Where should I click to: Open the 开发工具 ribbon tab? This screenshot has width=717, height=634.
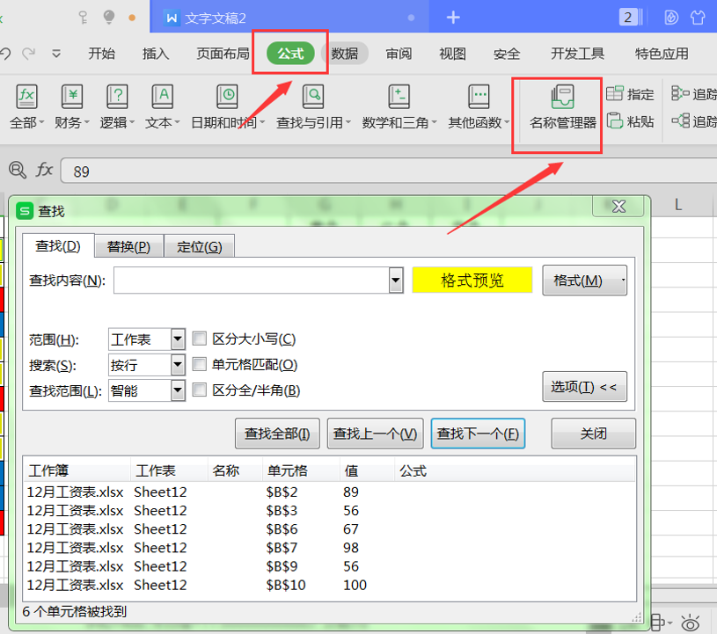pos(577,54)
